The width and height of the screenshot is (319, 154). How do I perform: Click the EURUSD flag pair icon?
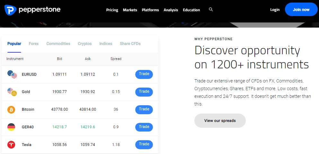(12, 74)
